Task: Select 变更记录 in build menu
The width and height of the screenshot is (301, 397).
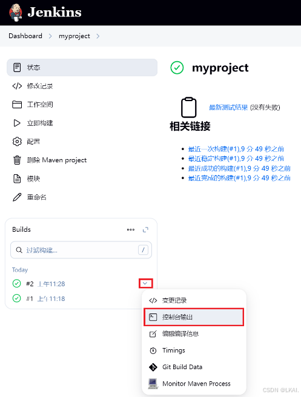Action: tap(194, 301)
